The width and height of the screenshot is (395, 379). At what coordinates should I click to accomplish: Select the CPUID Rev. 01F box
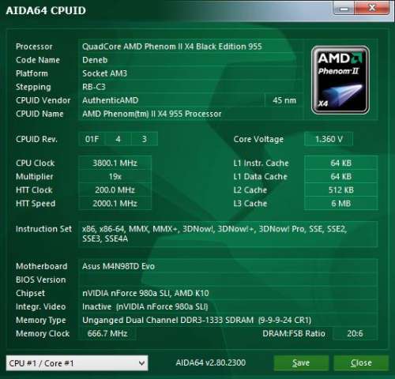[x=92, y=139]
